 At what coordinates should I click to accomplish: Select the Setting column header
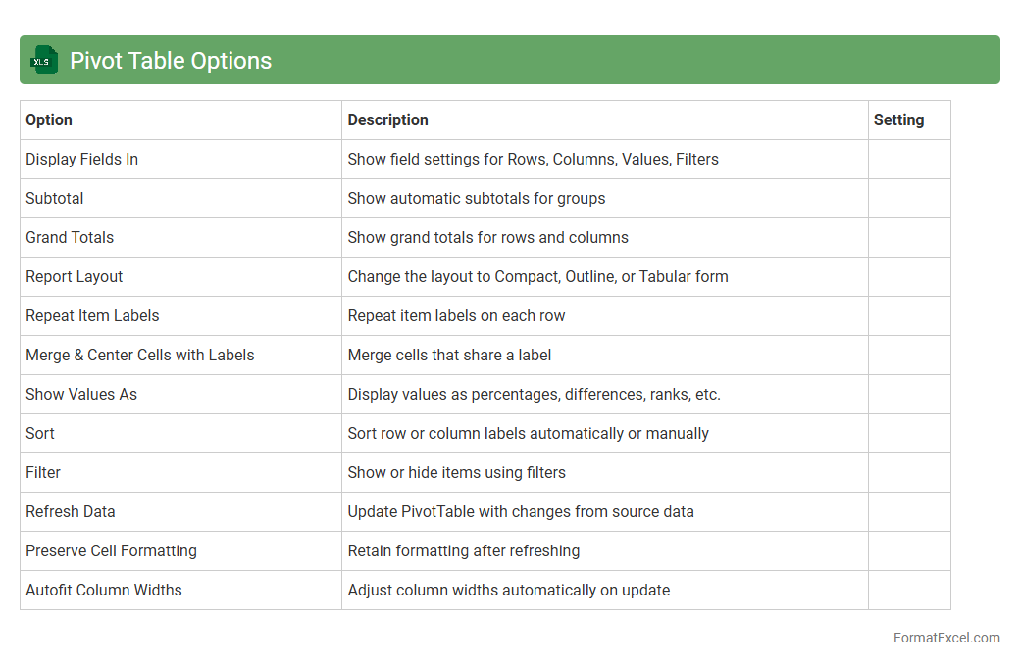(898, 119)
